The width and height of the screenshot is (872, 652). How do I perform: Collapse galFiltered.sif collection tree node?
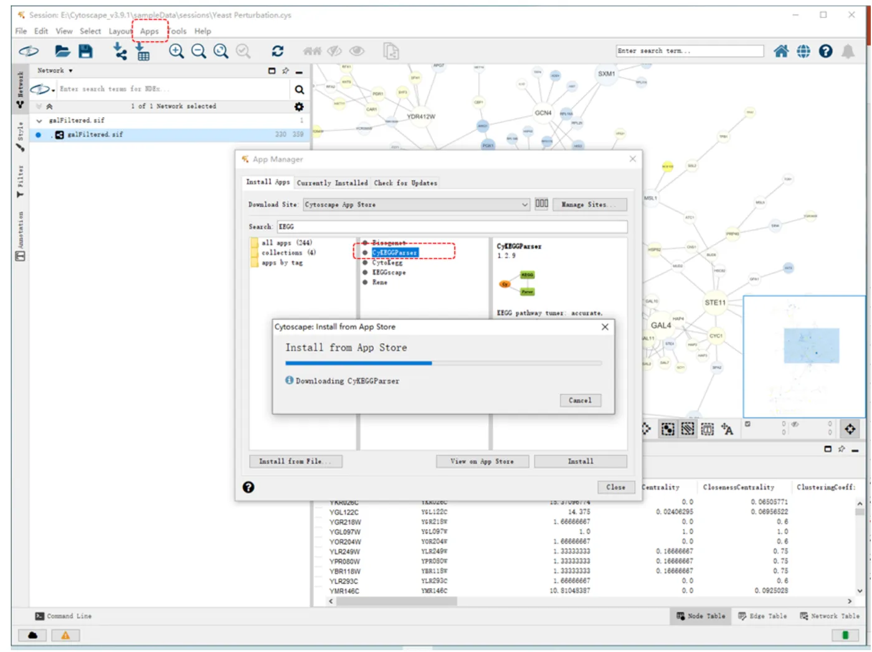pos(39,121)
